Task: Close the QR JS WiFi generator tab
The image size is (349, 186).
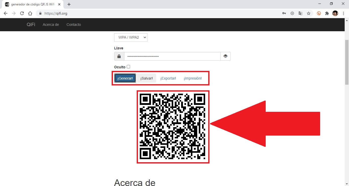Action: [x=59, y=4]
